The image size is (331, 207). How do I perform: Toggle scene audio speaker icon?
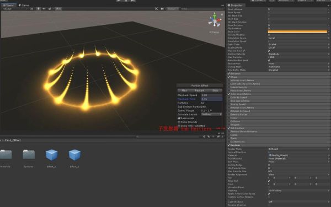(x=44, y=9)
